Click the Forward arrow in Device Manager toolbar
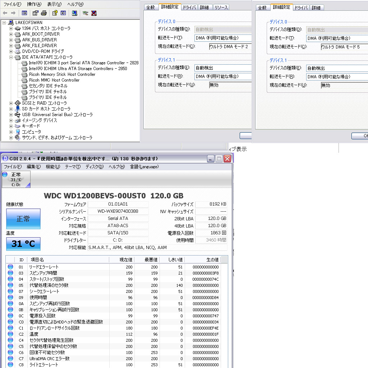 pos(13,13)
